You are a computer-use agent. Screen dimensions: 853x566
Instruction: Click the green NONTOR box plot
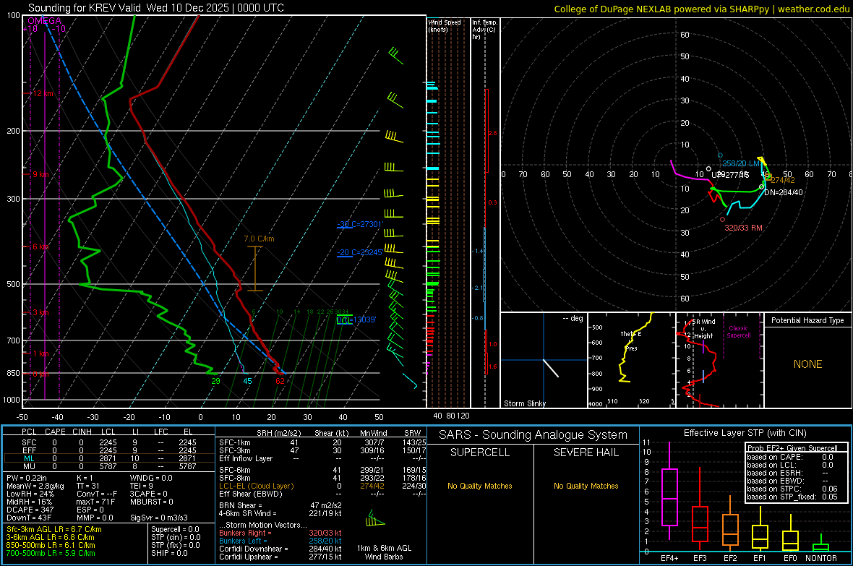(x=821, y=544)
